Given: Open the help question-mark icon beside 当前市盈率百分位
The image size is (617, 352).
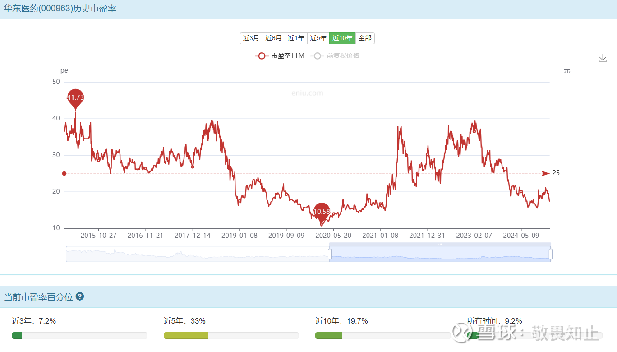Looking at the screenshot, I should click(x=80, y=296).
